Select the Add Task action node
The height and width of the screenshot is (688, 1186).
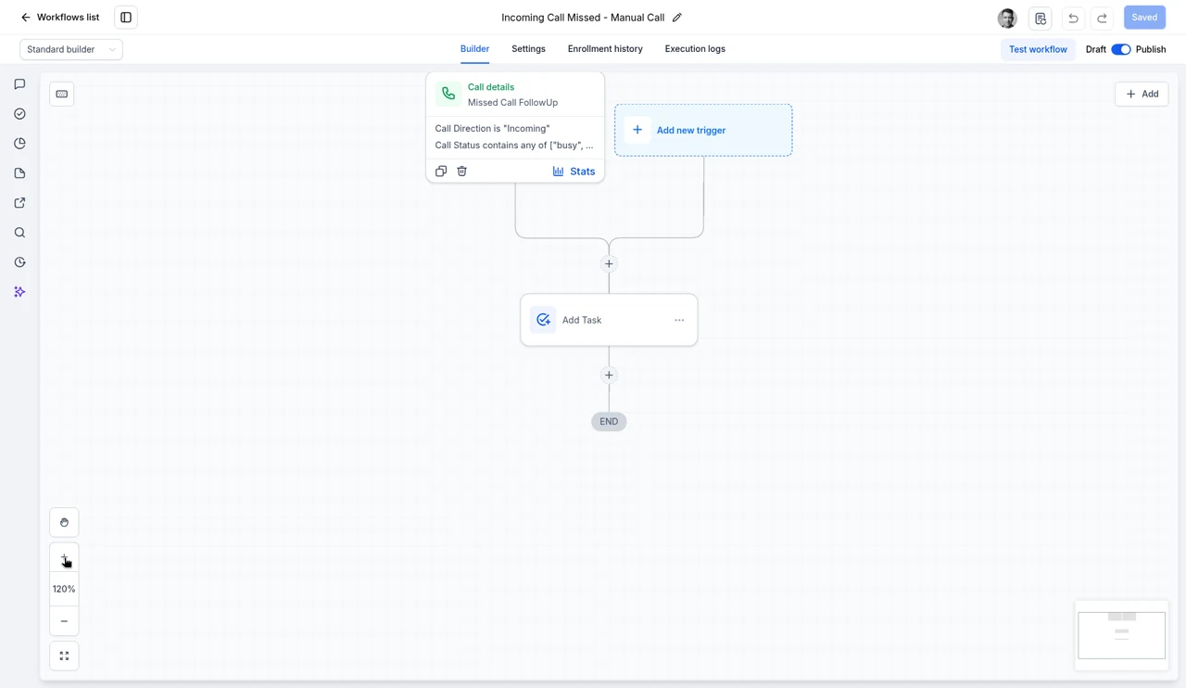click(609, 320)
